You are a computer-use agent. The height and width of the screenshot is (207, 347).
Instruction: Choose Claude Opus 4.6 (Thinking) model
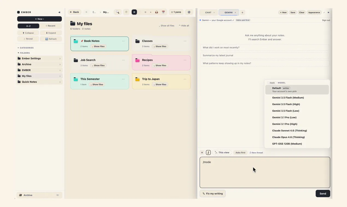tap(297, 137)
